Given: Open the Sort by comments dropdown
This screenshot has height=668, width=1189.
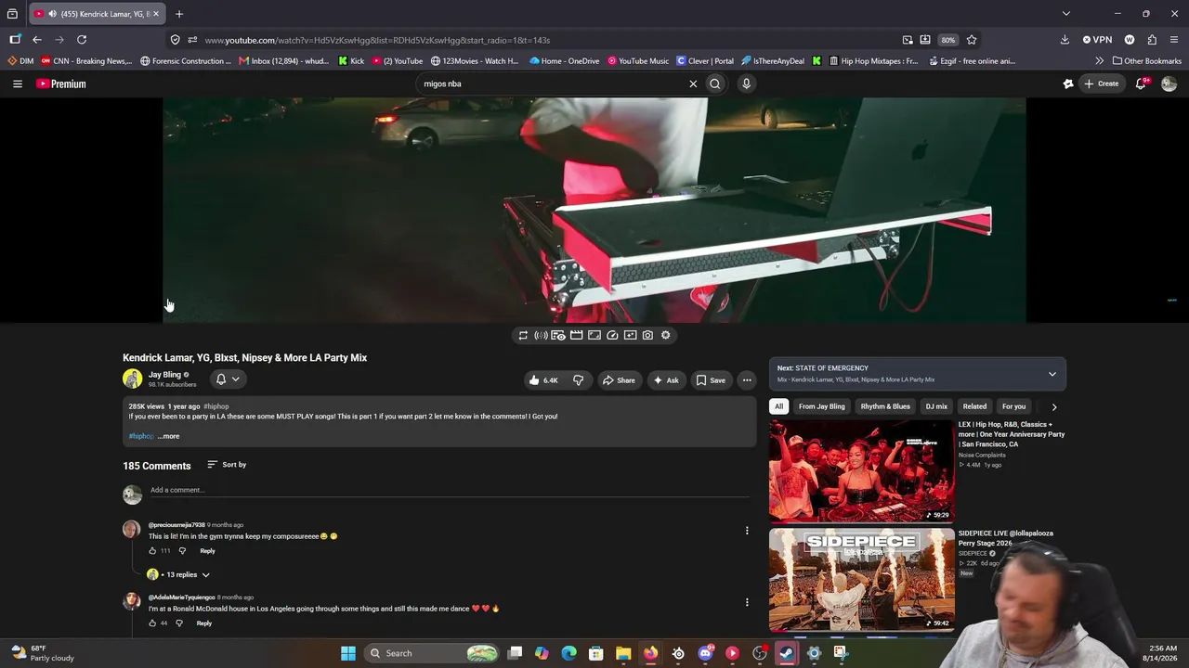Looking at the screenshot, I should [x=227, y=465].
